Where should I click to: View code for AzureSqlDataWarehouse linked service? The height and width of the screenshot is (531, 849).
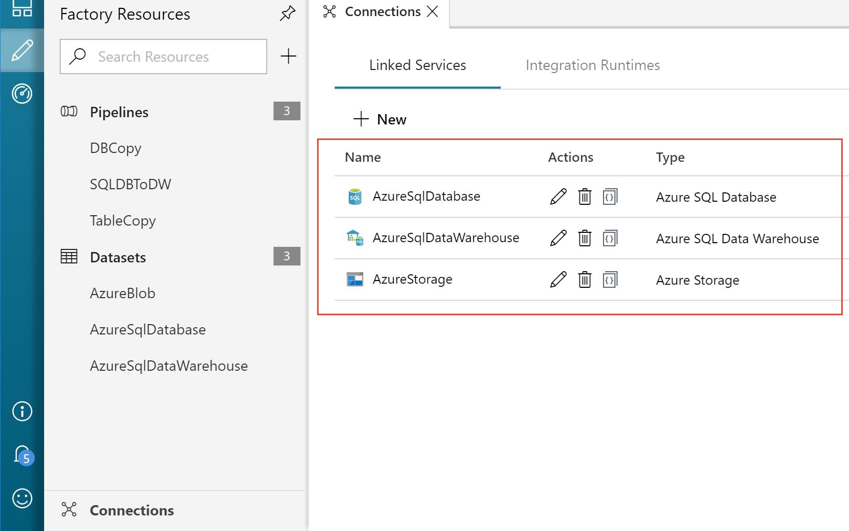click(610, 238)
